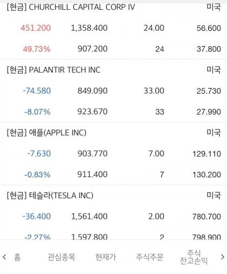The height and width of the screenshot is (274, 227).
Task: Switch to the 관심종목 tab
Action: [61, 257]
